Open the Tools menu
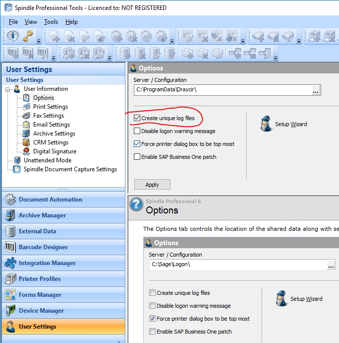 click(x=51, y=22)
